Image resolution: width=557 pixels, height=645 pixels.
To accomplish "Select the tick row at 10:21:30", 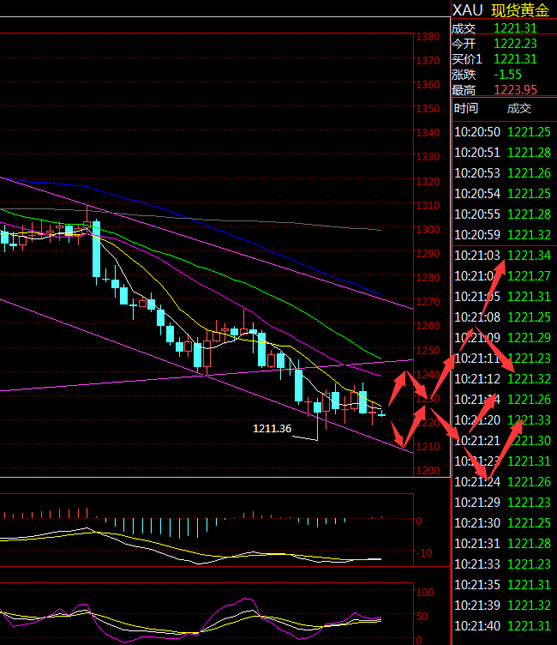I will point(502,523).
